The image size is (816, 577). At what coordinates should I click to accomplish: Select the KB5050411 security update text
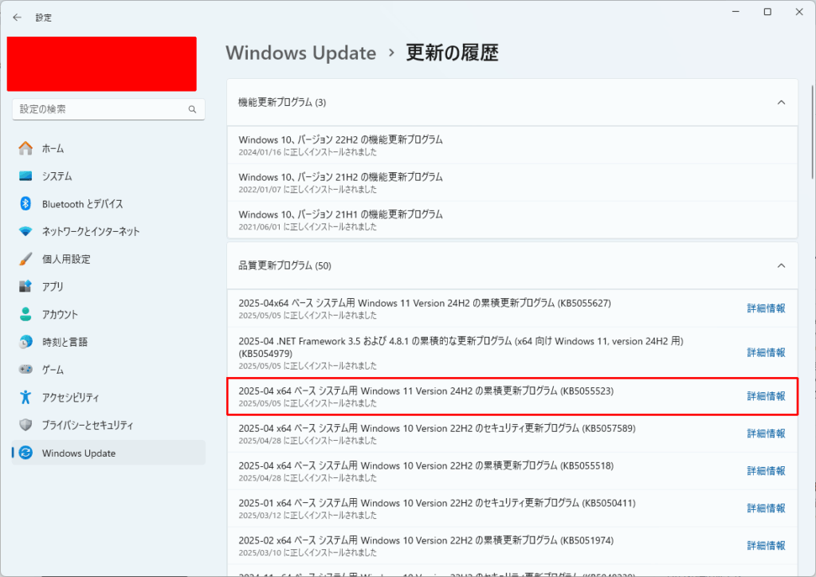437,503
